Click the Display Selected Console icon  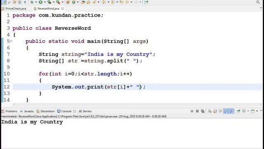coord(244,111)
